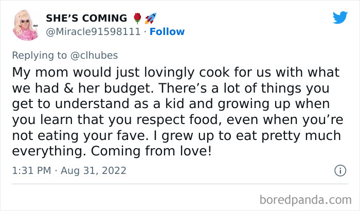
Task: Open the @Miracle91598111 handle
Action: (93, 32)
